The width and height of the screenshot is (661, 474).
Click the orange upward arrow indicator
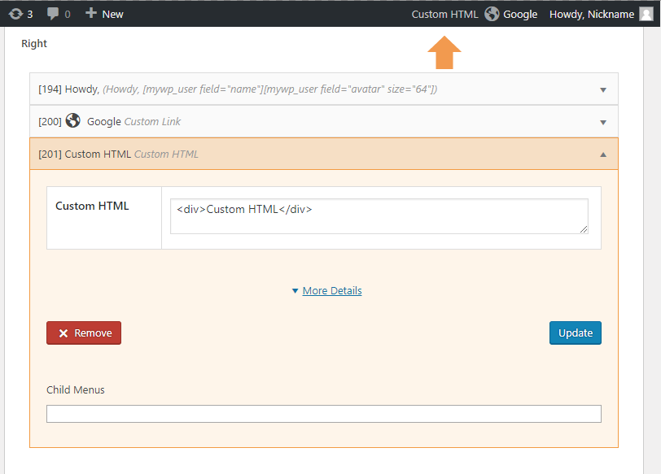(x=444, y=51)
